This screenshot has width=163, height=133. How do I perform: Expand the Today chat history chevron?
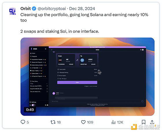pos(47,84)
